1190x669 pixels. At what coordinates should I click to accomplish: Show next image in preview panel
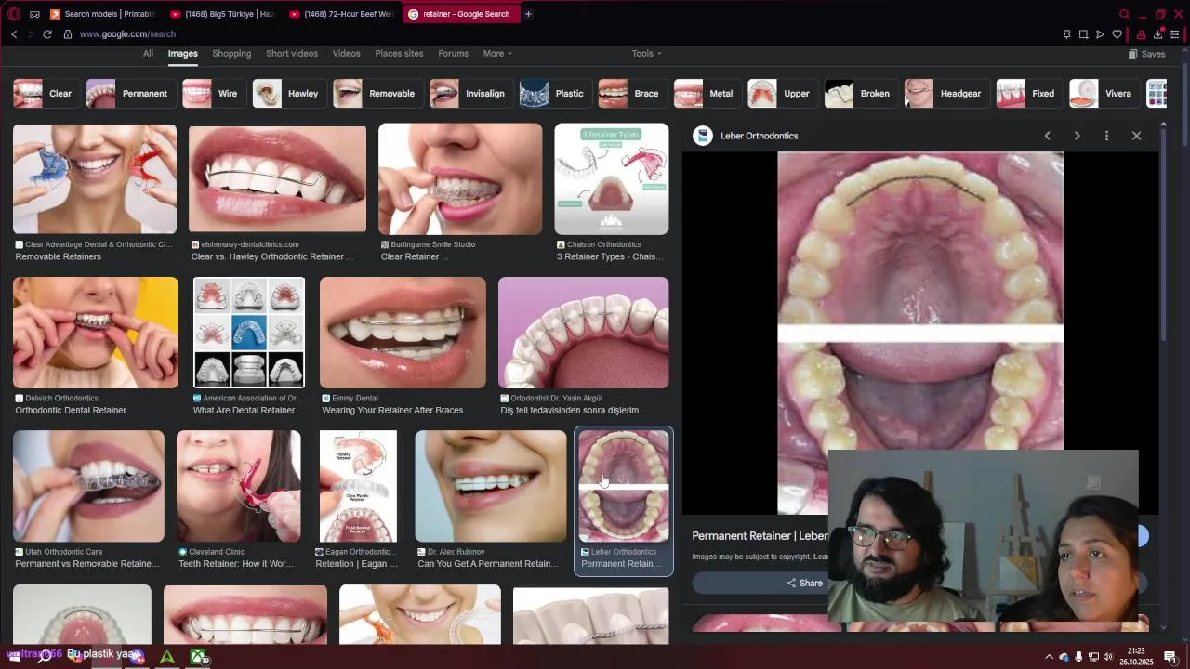pos(1077,136)
